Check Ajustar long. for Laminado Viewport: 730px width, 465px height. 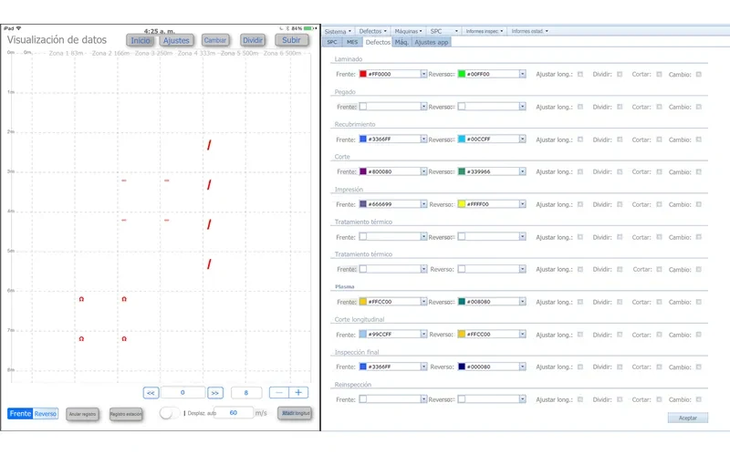(x=580, y=75)
